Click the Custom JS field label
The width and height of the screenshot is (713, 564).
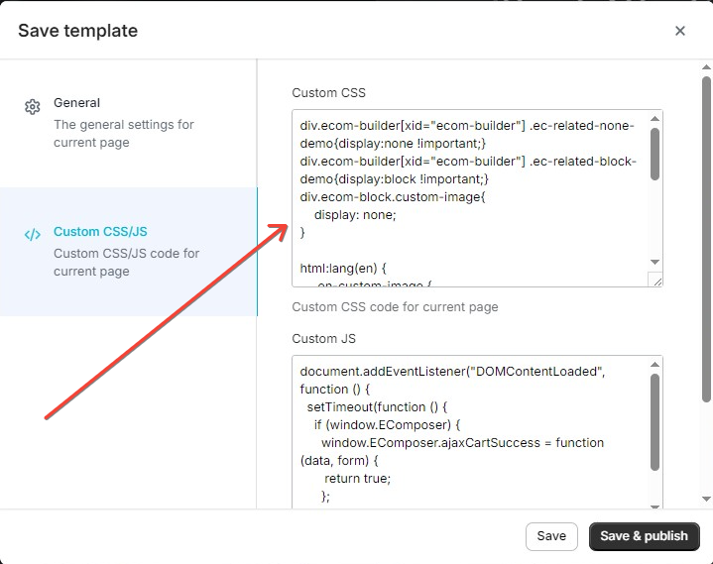[x=323, y=339]
